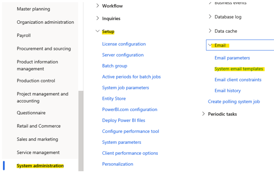Open Batch group setup
274x173 pixels.
[x=115, y=66]
